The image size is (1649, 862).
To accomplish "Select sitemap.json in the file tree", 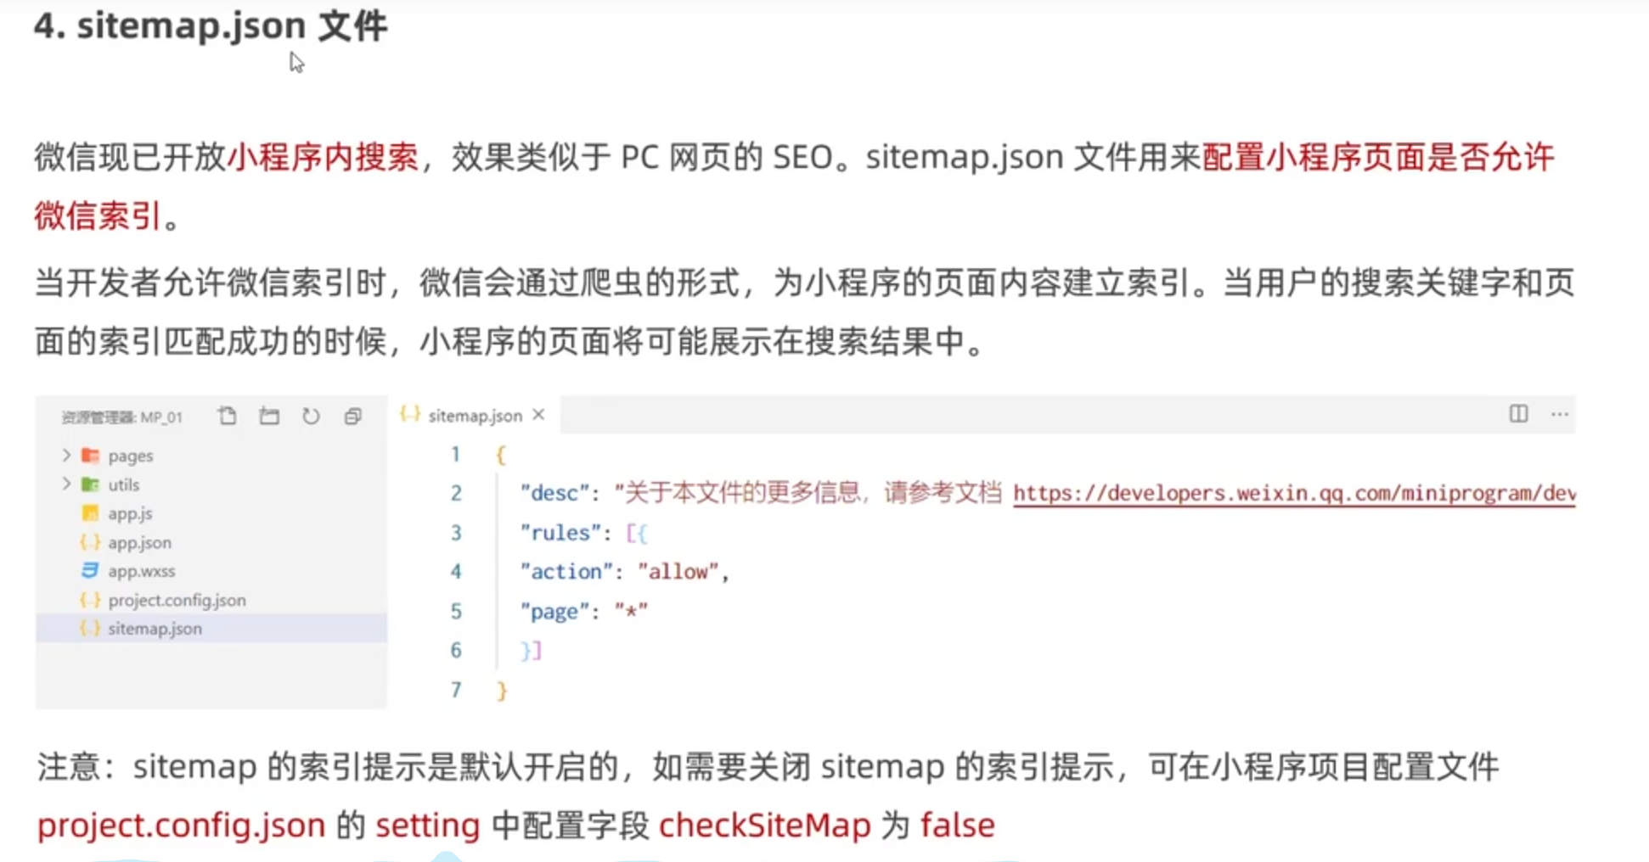I will tap(155, 629).
